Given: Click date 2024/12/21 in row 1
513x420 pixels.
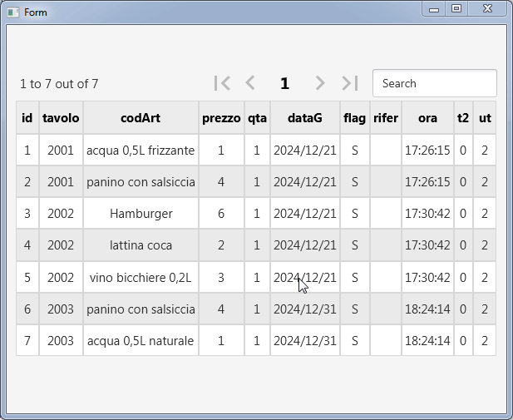Looking at the screenshot, I should (x=305, y=151).
